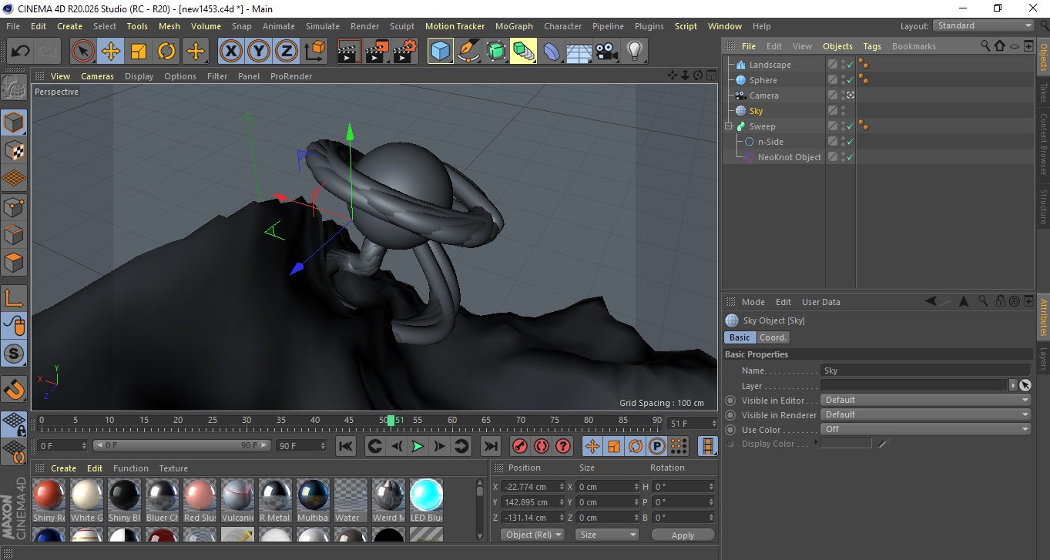
Task: Switch to the Coord. tab
Action: 773,337
